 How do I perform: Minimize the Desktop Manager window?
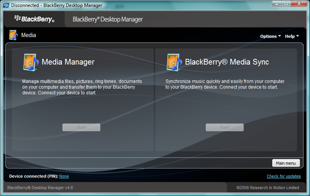click(x=277, y=3)
